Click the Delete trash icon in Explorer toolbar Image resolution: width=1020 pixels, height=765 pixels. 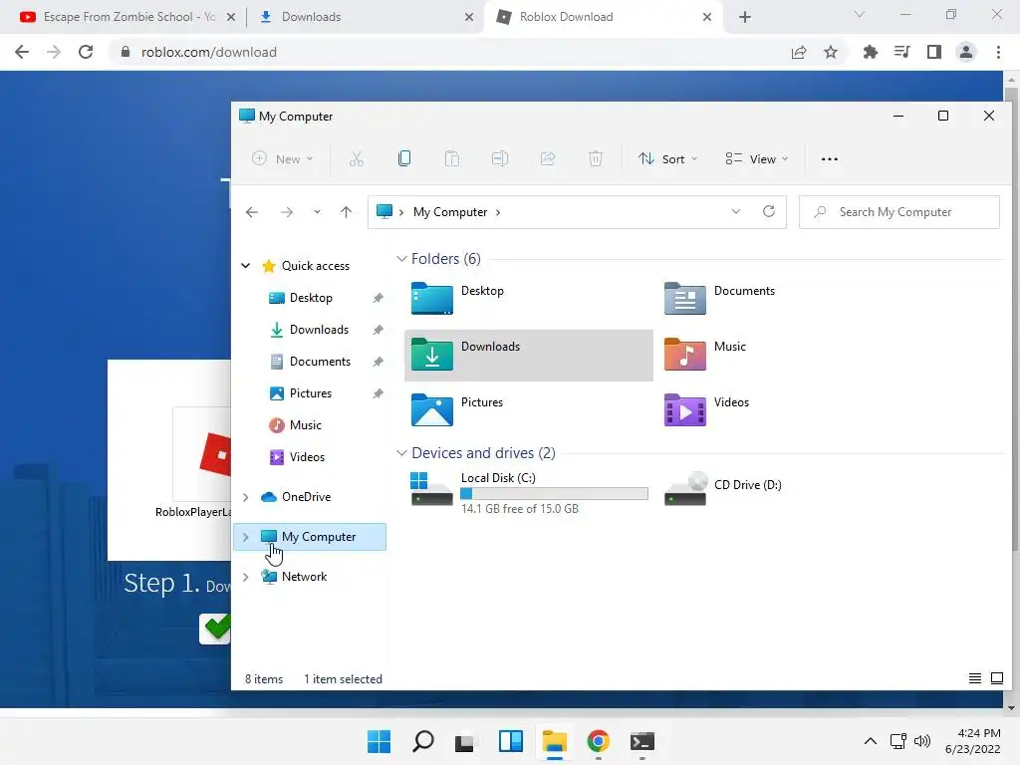[x=596, y=158]
